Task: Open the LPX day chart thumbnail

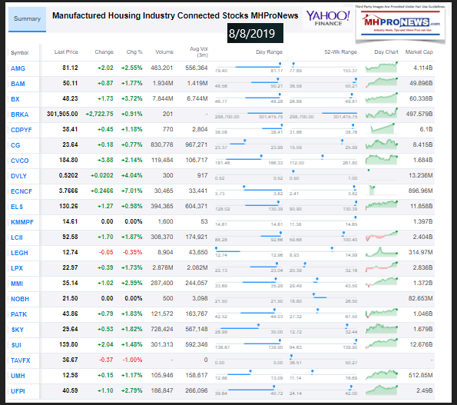Action: pyautogui.click(x=382, y=267)
